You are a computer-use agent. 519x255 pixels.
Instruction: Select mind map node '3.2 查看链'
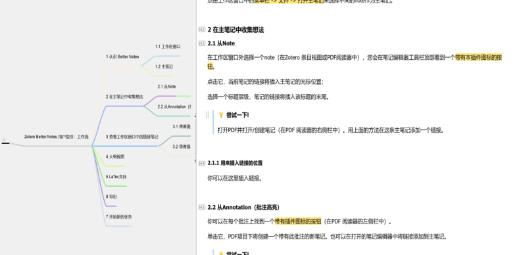(x=182, y=147)
